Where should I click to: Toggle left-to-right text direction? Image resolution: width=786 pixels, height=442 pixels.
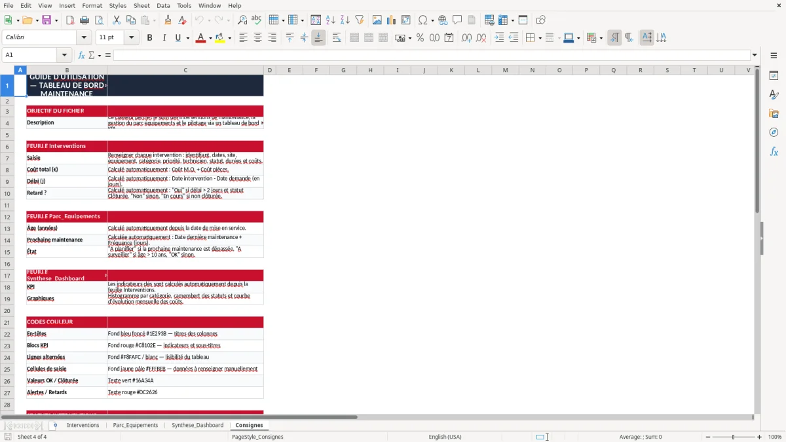[614, 38]
